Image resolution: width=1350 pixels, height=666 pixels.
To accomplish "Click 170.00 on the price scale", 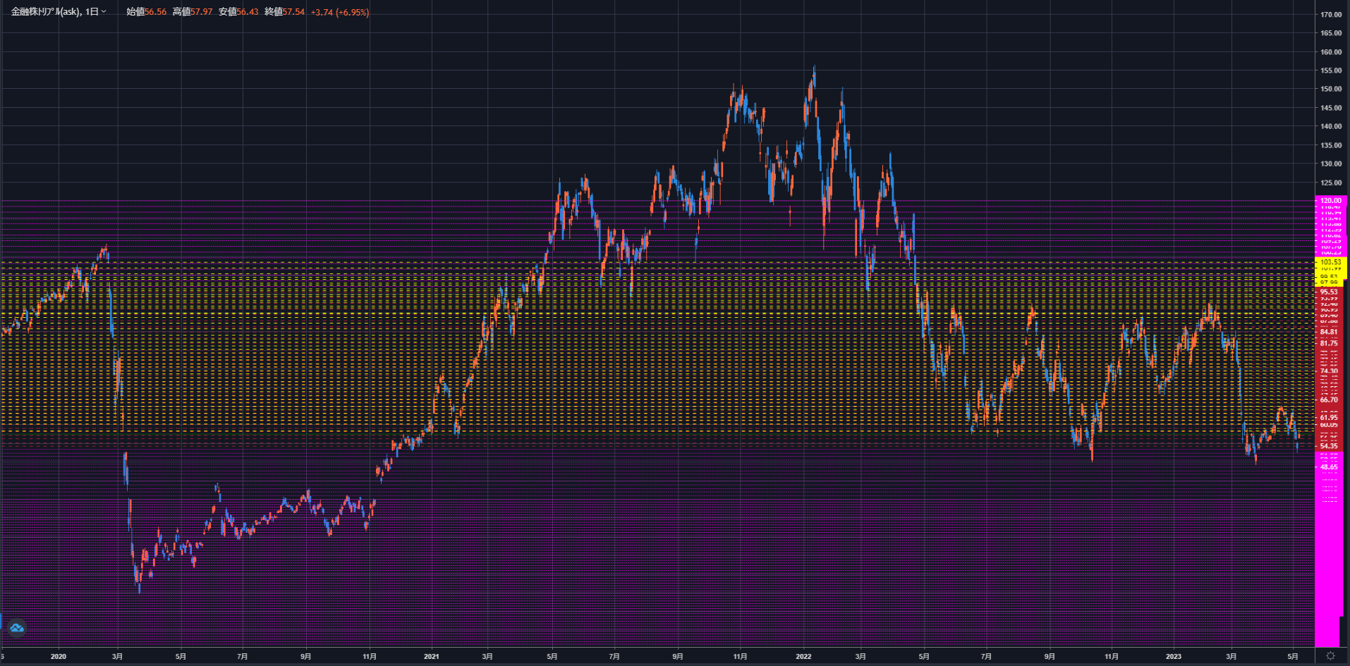I will tap(1331, 15).
